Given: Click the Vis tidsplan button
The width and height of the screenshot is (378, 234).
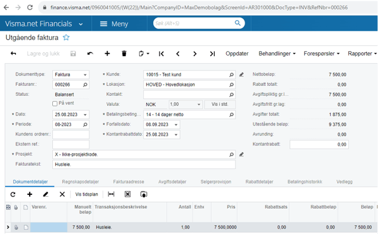Looking at the screenshot, I should coord(86,194).
